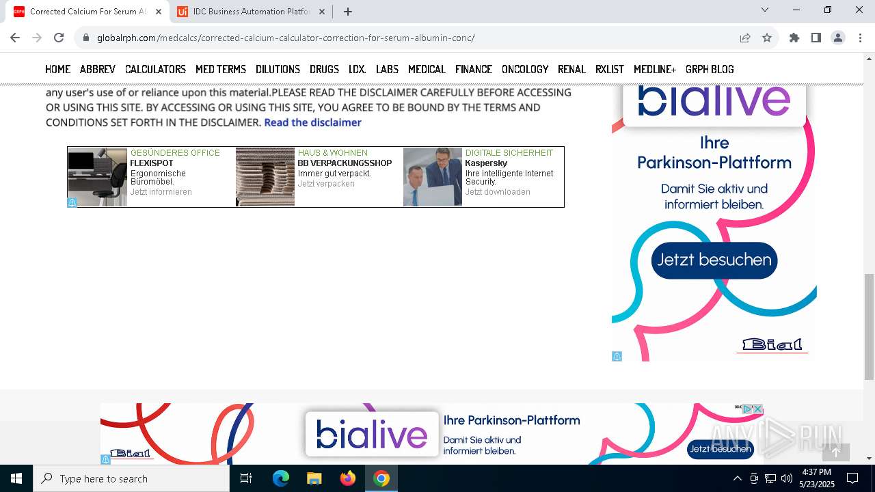This screenshot has width=875, height=492.
Task: Open the Chrome profile avatar
Action: 838,38
